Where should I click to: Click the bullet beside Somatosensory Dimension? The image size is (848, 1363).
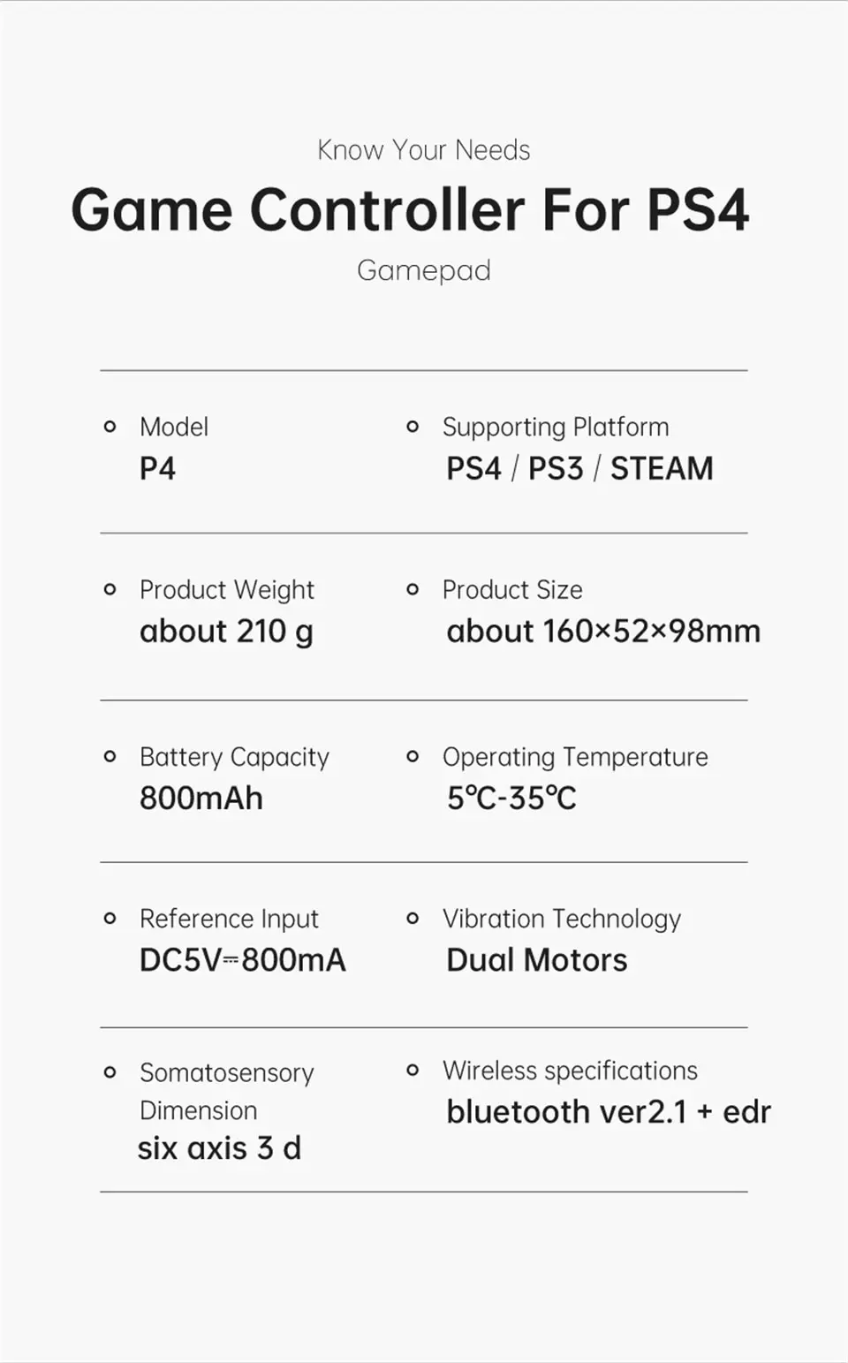coord(110,1072)
